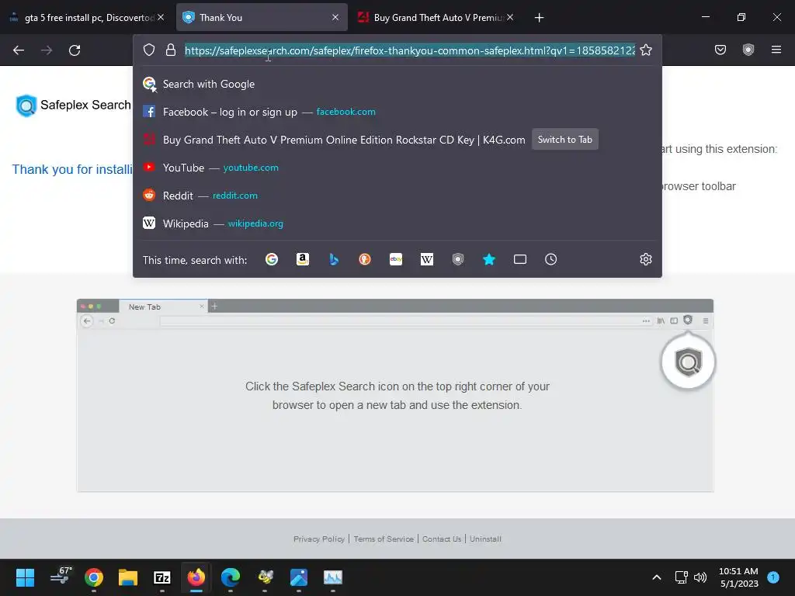Search this time with Bing icon
The height and width of the screenshot is (596, 795).
point(334,259)
